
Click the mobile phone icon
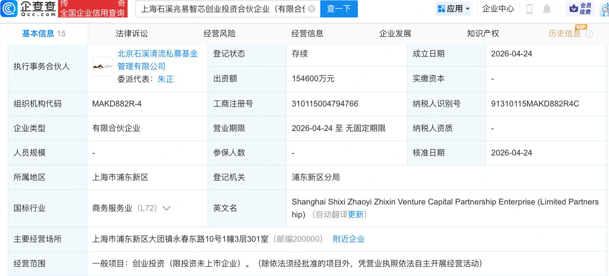(x=529, y=9)
